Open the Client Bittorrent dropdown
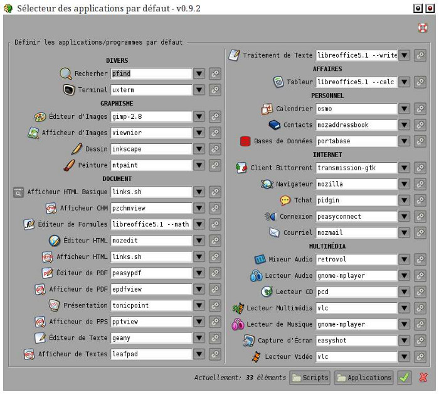This screenshot has height=394, width=439. (405, 168)
